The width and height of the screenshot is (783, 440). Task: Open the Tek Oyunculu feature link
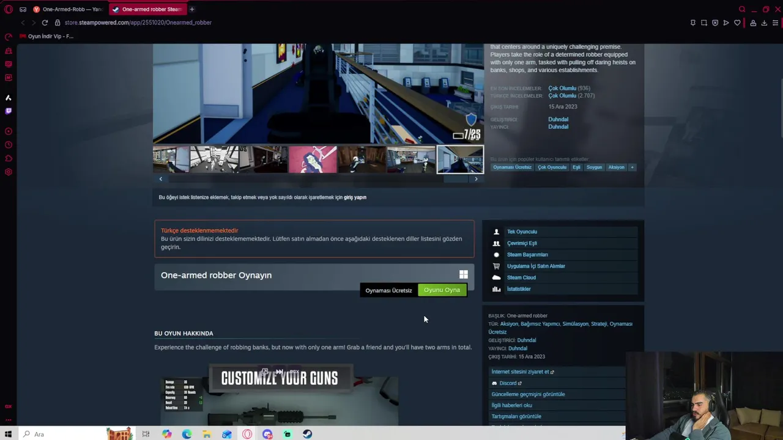click(522, 232)
